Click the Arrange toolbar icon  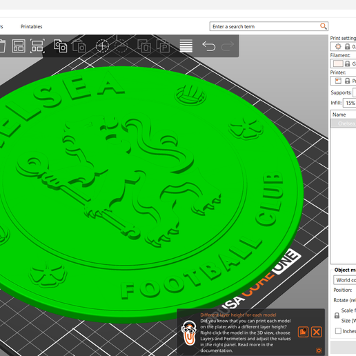[19, 46]
